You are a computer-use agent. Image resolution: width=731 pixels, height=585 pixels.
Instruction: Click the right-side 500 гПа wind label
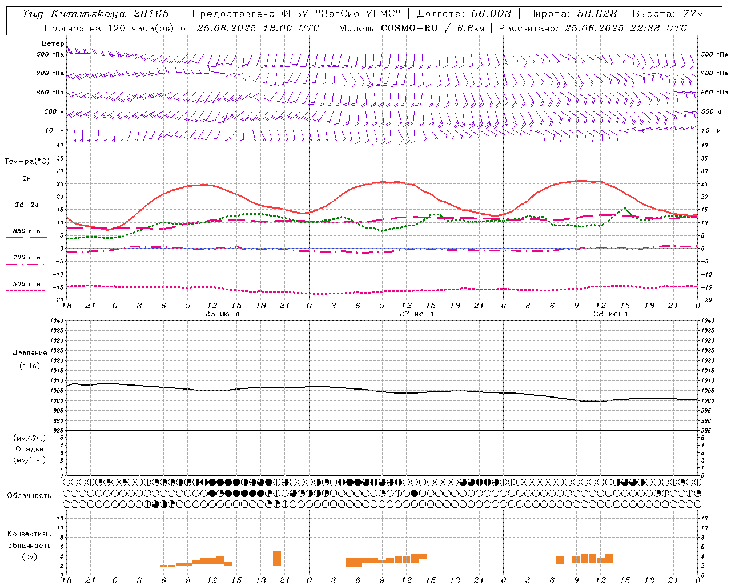(714, 54)
